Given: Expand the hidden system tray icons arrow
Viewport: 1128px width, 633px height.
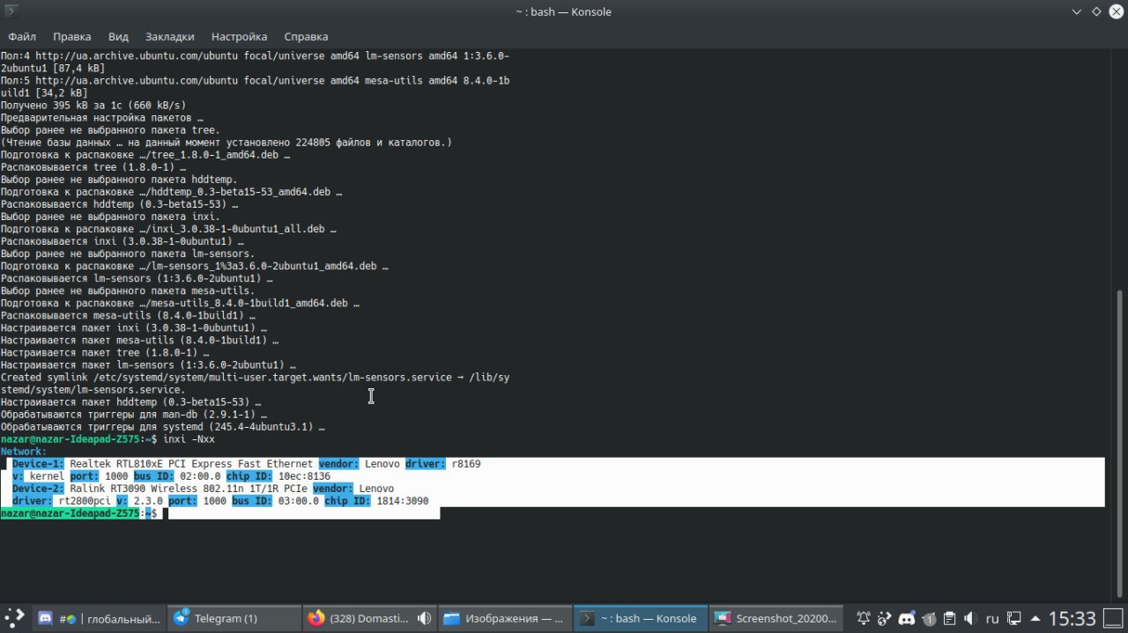Looking at the screenshot, I should pyautogui.click(x=1035, y=619).
